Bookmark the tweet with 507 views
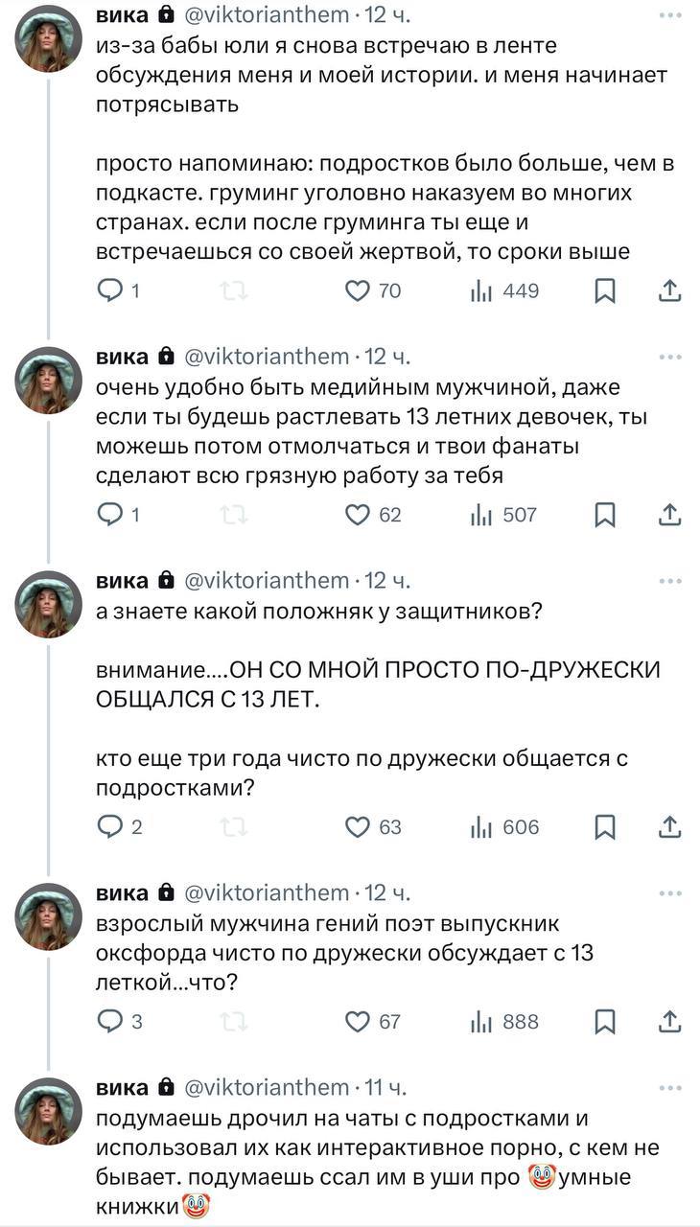 (604, 515)
